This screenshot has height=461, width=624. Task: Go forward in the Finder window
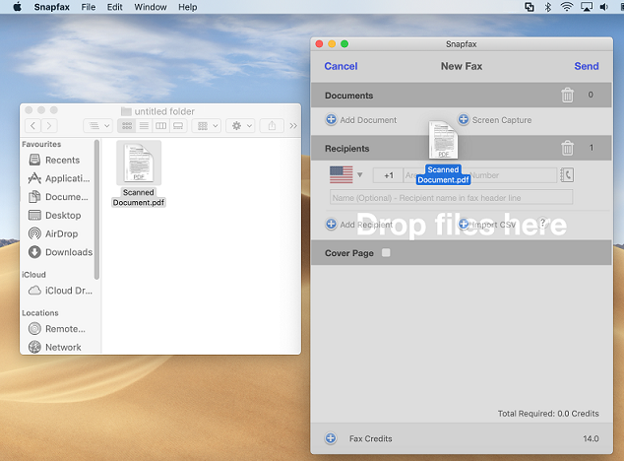point(49,126)
